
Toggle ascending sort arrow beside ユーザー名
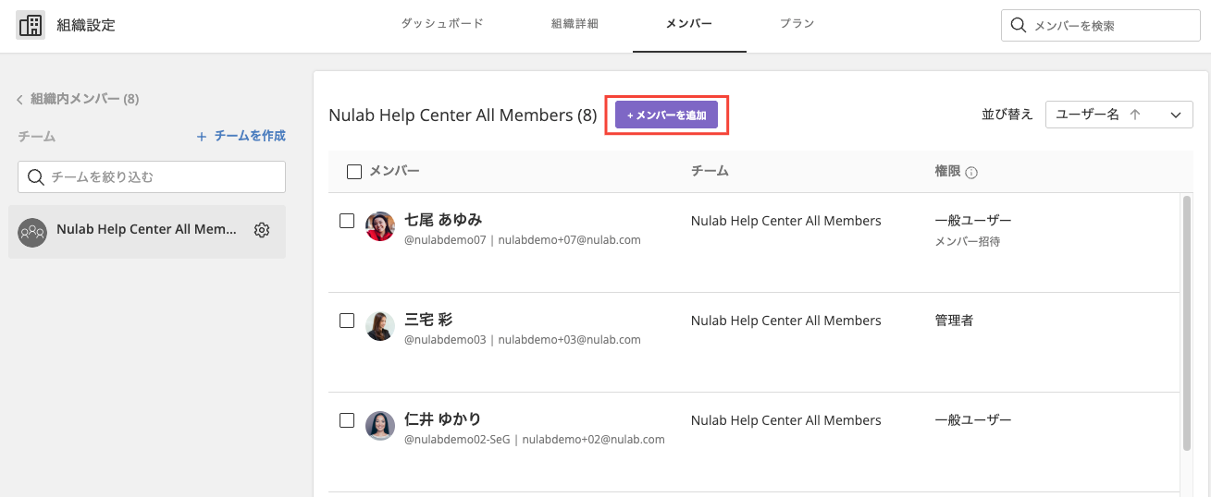pos(1135,115)
